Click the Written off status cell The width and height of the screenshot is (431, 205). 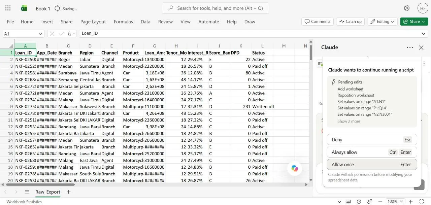(263, 106)
